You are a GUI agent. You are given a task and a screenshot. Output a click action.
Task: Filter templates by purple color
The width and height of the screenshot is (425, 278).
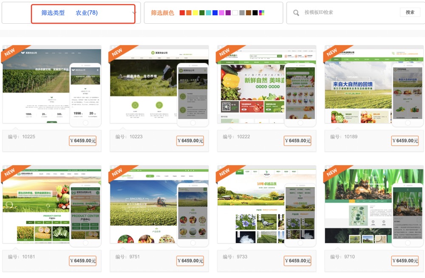point(228,13)
